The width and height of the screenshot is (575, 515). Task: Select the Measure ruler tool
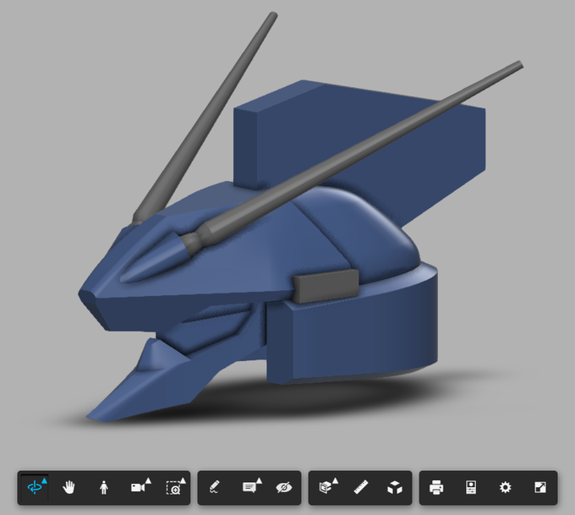(361, 488)
